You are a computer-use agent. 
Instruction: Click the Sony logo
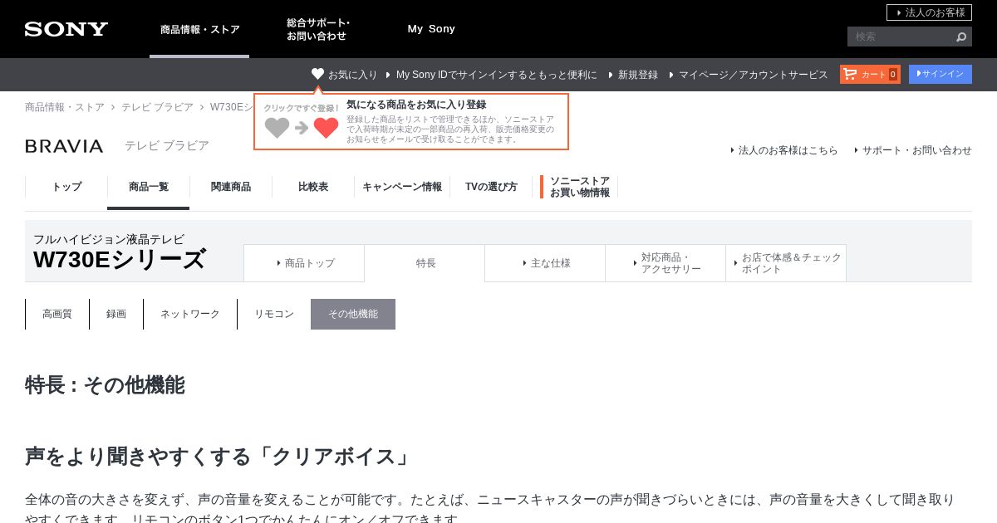[66, 29]
